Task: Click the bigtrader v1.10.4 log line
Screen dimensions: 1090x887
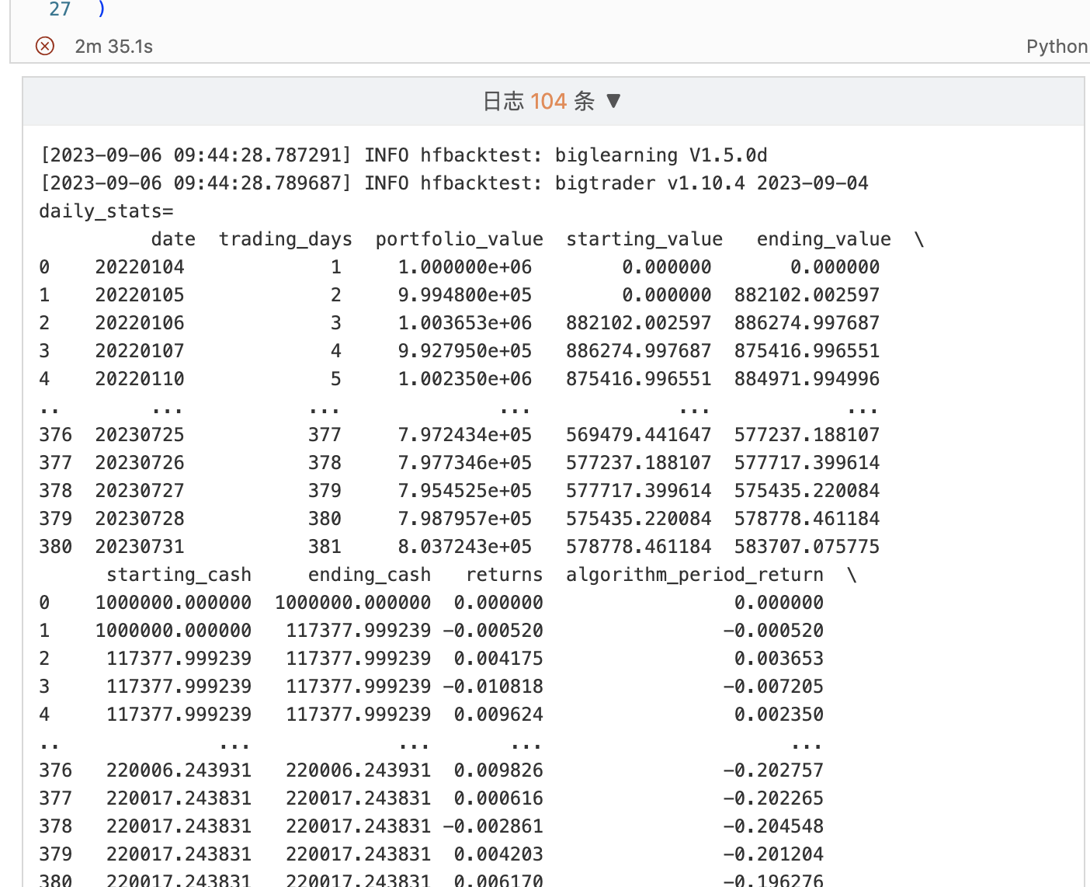Action: [x=453, y=183]
